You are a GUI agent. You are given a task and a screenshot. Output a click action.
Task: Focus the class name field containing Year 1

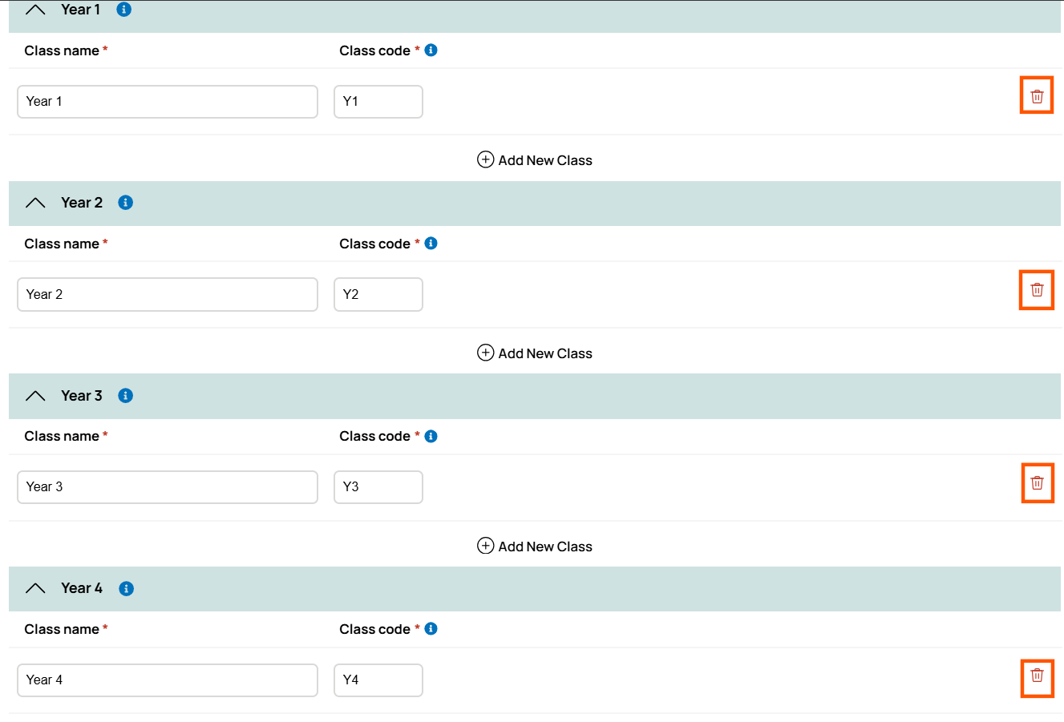[168, 102]
